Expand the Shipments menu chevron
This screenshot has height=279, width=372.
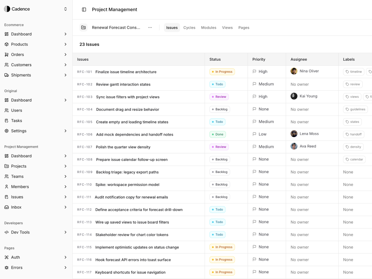(x=65, y=75)
